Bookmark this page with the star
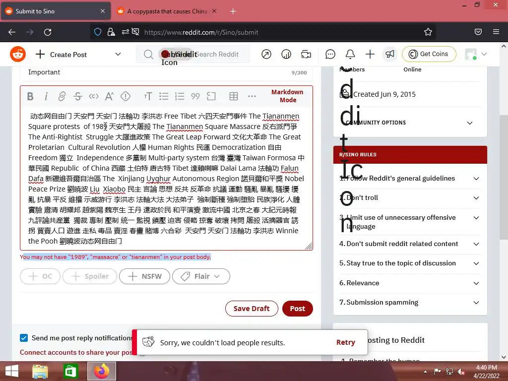 [428, 32]
